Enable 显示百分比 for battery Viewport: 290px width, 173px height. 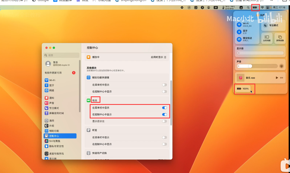coord(164,121)
